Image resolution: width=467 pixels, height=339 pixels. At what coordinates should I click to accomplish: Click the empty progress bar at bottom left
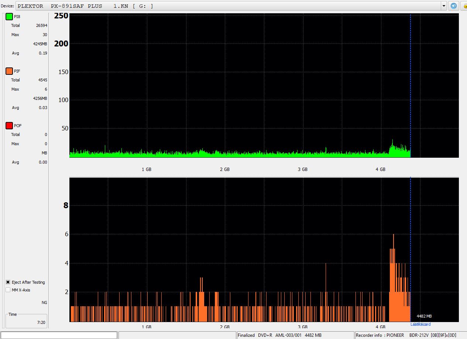pyautogui.click(x=59, y=335)
